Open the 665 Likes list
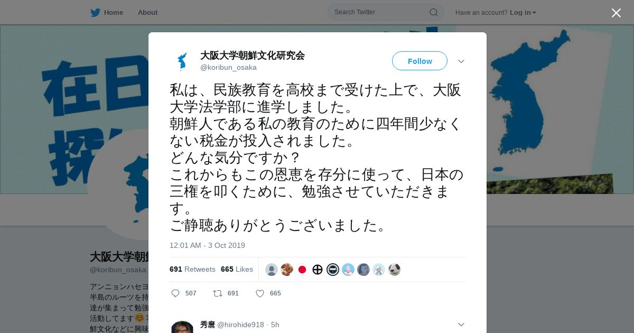This screenshot has width=634, height=333. point(237,269)
